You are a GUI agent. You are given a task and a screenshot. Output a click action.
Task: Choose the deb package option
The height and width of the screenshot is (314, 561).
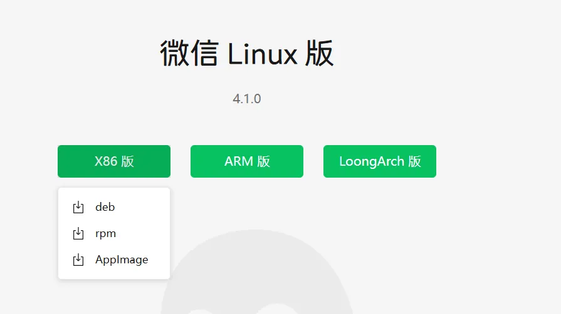[x=114, y=207]
